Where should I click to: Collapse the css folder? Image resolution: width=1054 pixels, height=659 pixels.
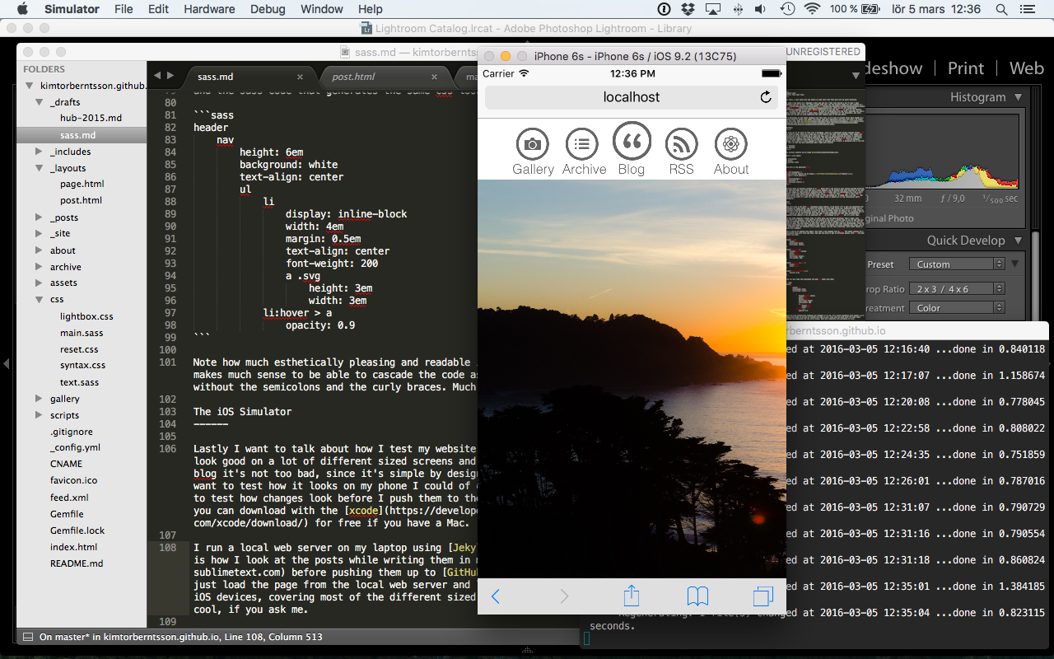pos(40,300)
